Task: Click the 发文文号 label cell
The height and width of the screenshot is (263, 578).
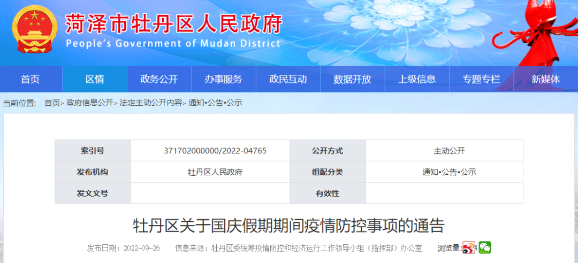Action: 93,193
